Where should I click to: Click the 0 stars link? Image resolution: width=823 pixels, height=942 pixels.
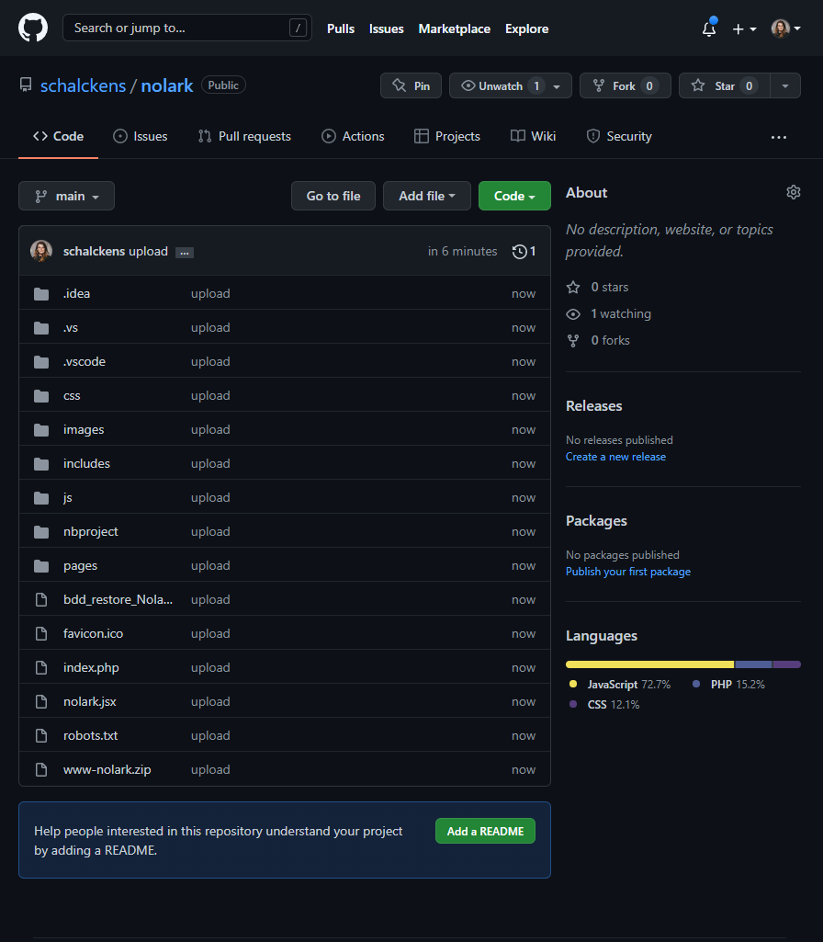[x=597, y=287]
